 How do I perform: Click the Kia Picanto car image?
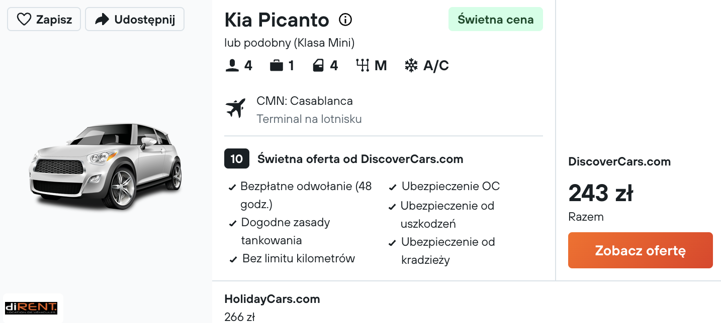(106, 166)
